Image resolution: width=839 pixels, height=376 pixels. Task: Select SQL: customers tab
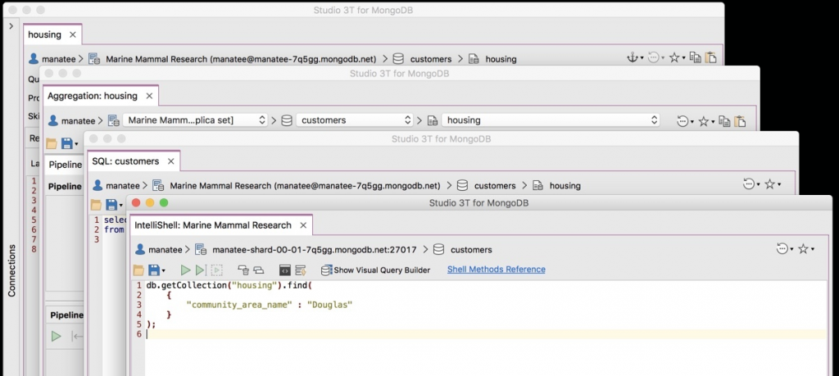[x=125, y=161]
